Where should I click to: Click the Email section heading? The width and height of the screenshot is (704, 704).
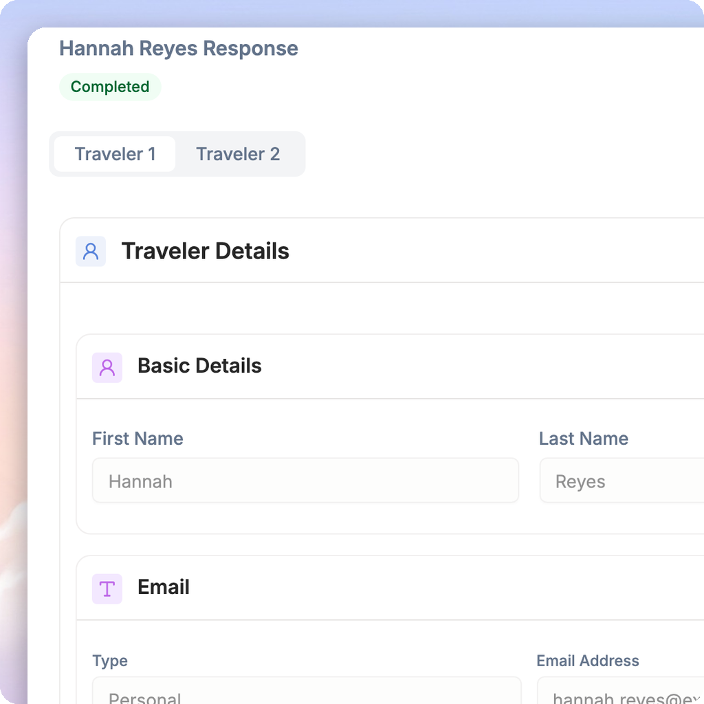164,587
